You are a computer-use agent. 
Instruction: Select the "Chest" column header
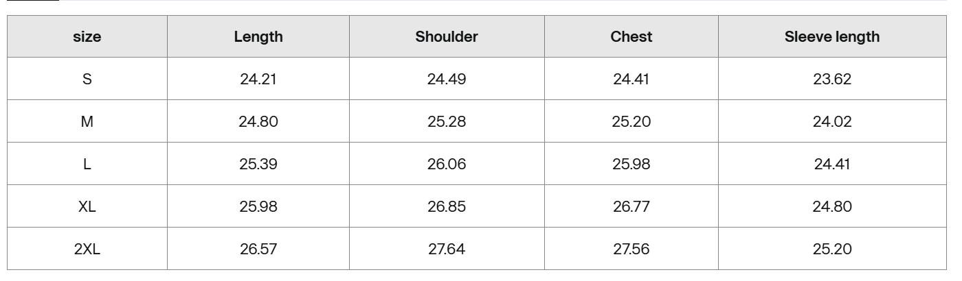tap(631, 37)
